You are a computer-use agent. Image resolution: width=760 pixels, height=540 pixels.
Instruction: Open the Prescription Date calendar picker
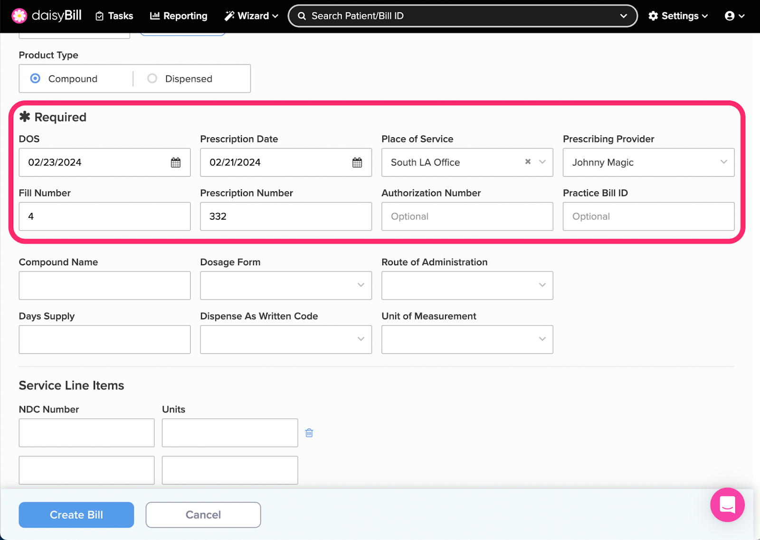click(x=356, y=162)
